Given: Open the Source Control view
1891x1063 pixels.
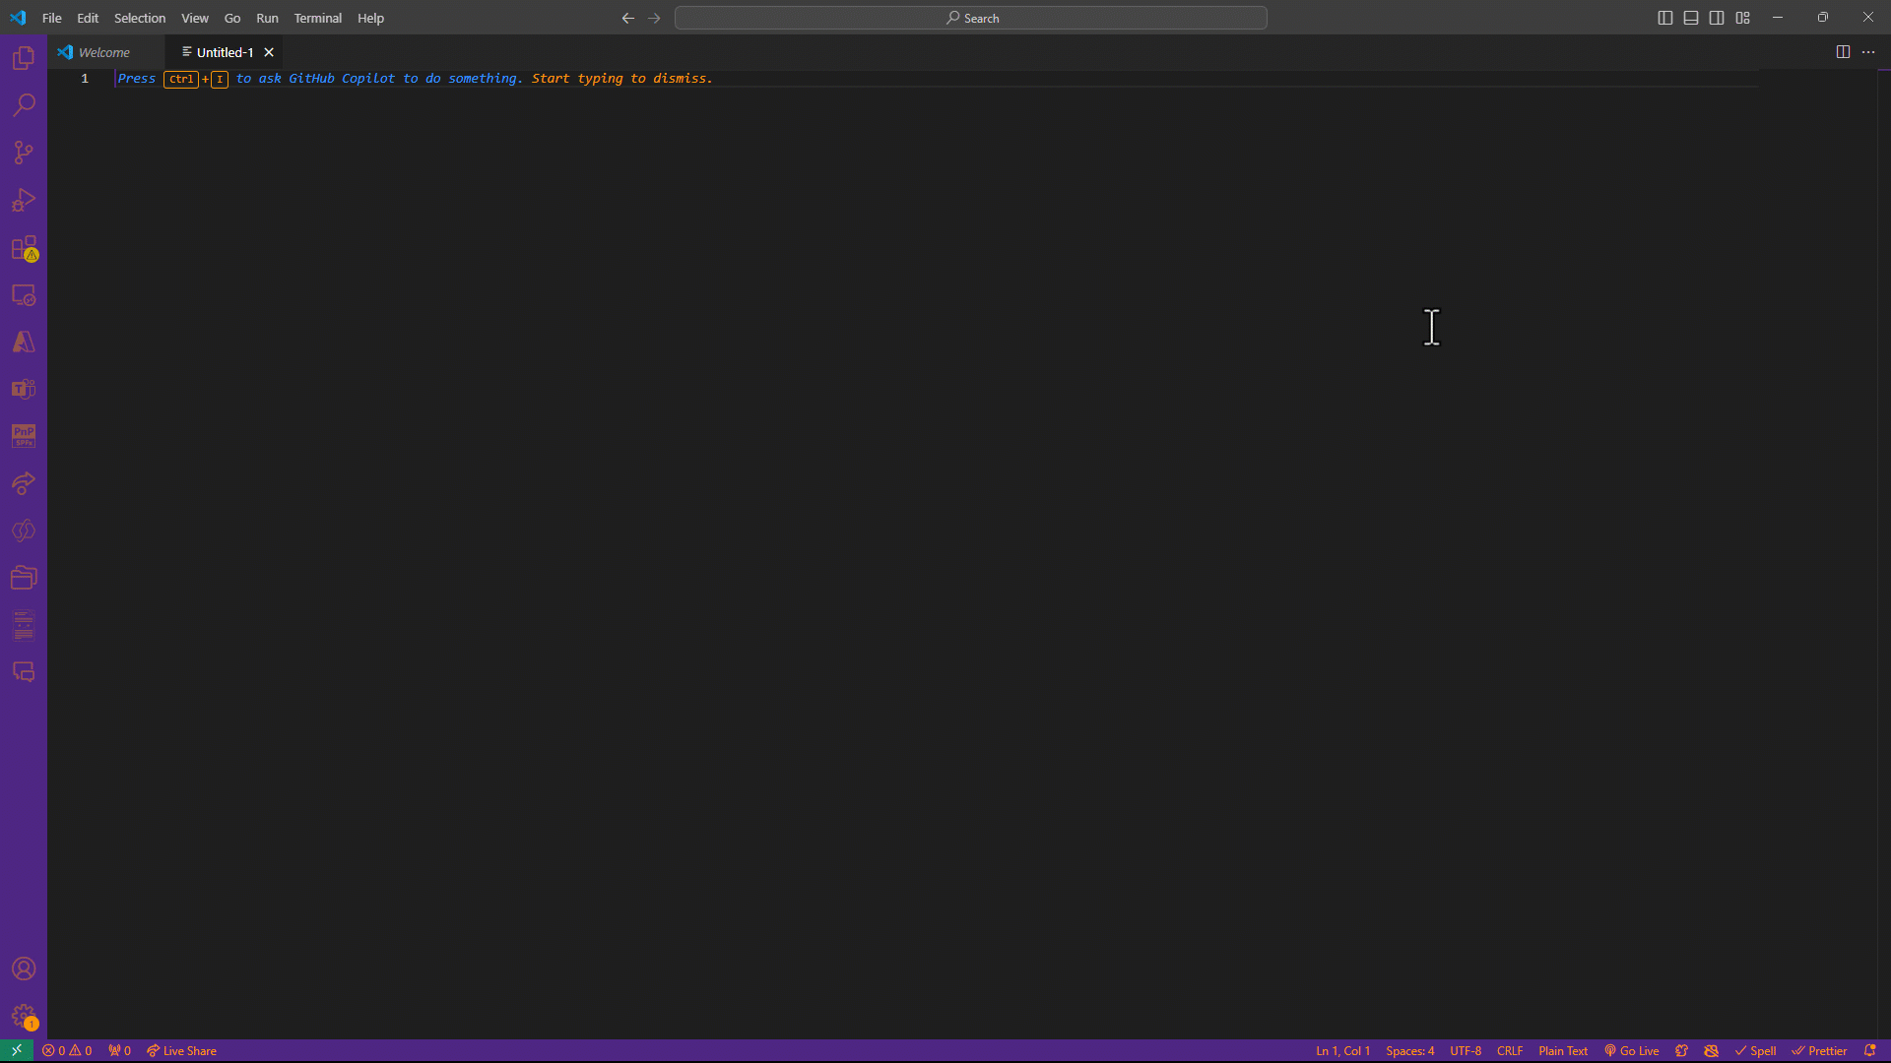Looking at the screenshot, I should [24, 153].
